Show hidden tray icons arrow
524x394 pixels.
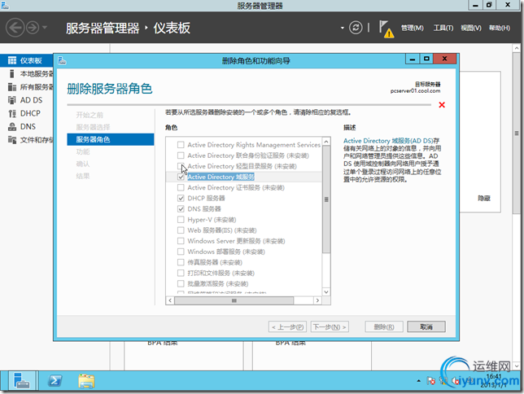click(x=418, y=381)
